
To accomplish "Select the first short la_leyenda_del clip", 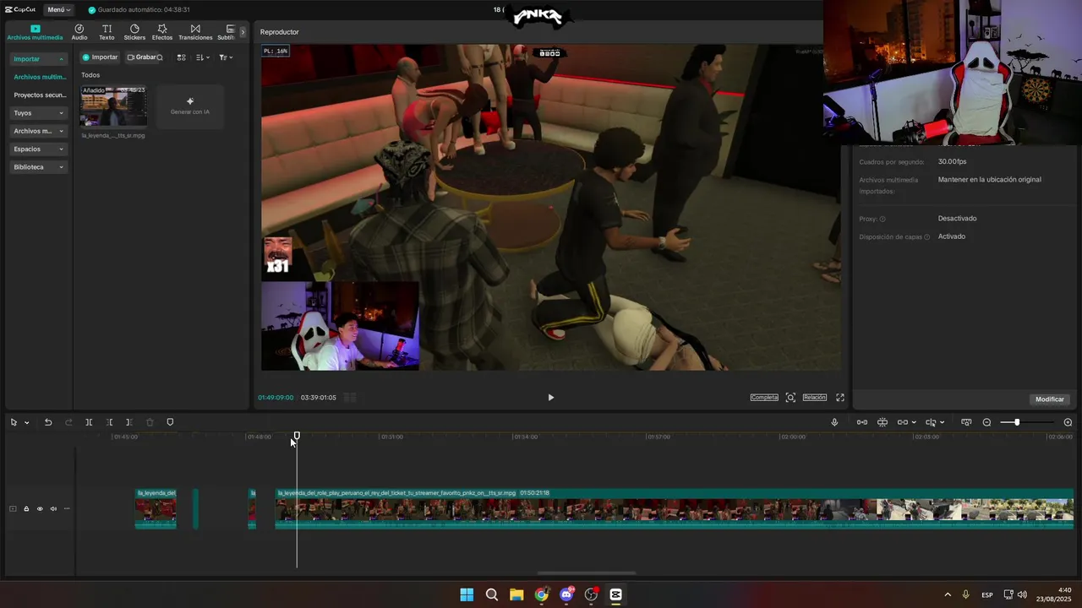I will (156, 509).
